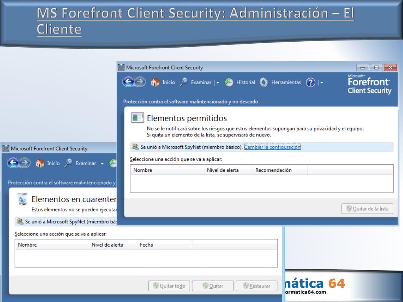This screenshot has height=302, width=403.
Task: Click SpyNet members icon in cuarentena window
Action: point(20,221)
